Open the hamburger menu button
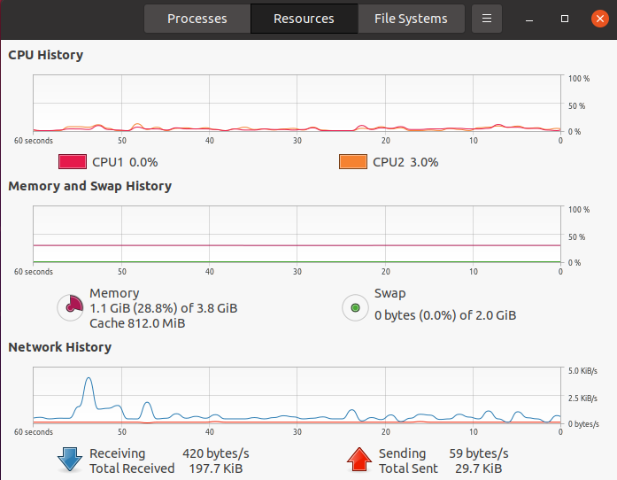This screenshot has height=480, width=617. tap(487, 19)
